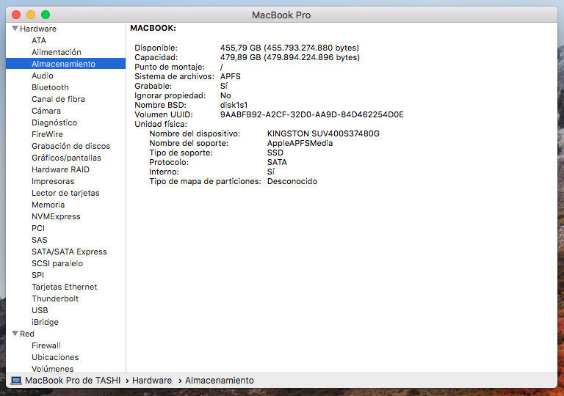564x396 pixels.
Task: Click the laptop icon in the path bar
Action: [16, 380]
